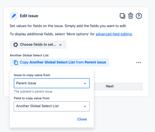
Task: Click the Another Global Select List label
Action: click(29, 55)
